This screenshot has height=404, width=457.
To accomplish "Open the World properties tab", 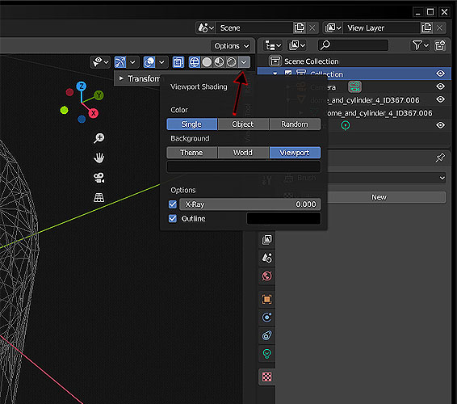I will (266, 276).
